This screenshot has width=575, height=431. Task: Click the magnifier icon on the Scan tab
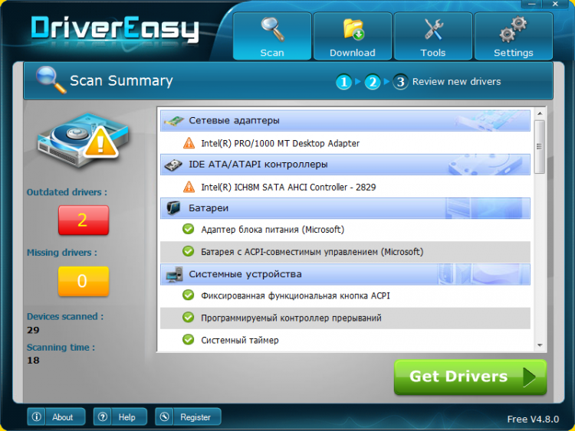[272, 29]
